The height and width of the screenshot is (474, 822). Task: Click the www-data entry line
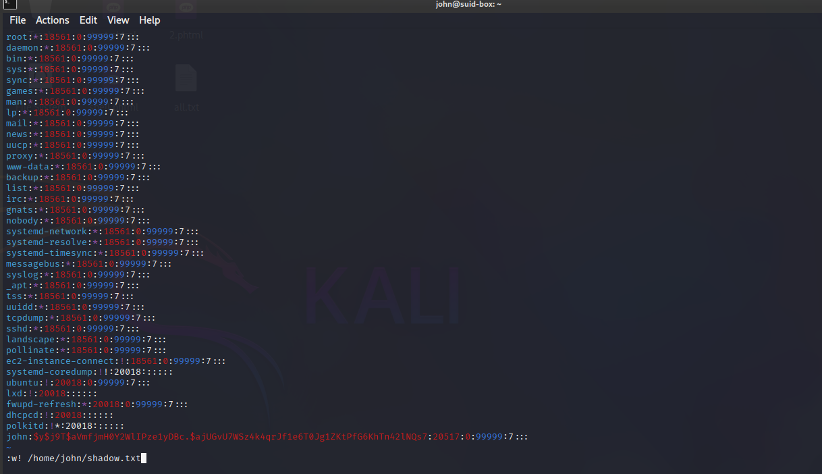click(84, 167)
